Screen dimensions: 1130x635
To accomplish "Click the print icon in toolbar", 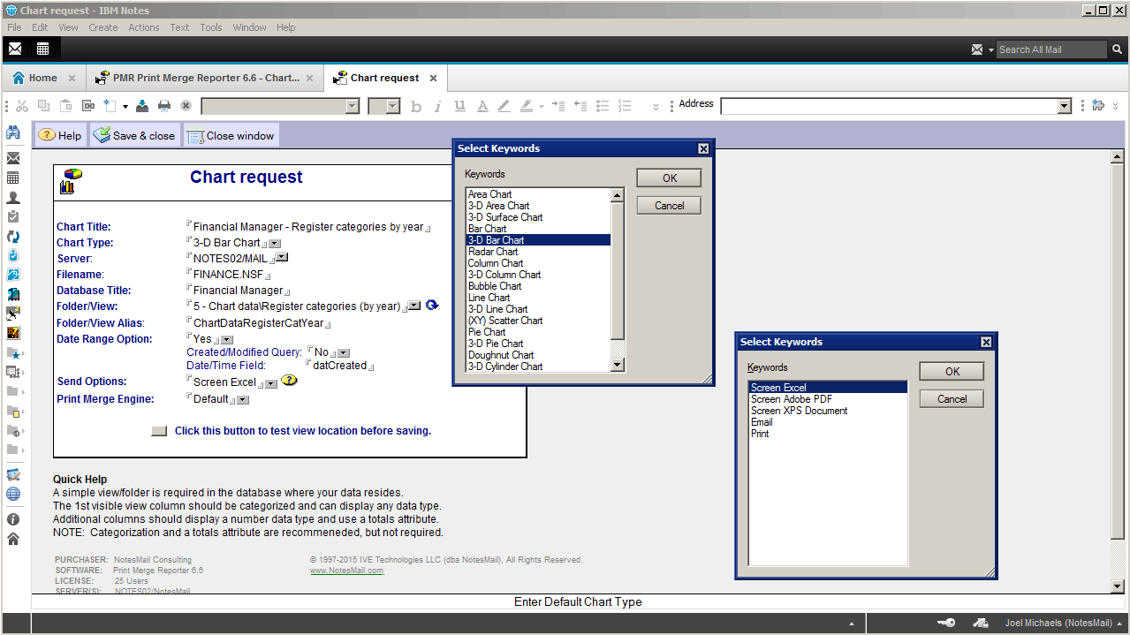I will (164, 106).
